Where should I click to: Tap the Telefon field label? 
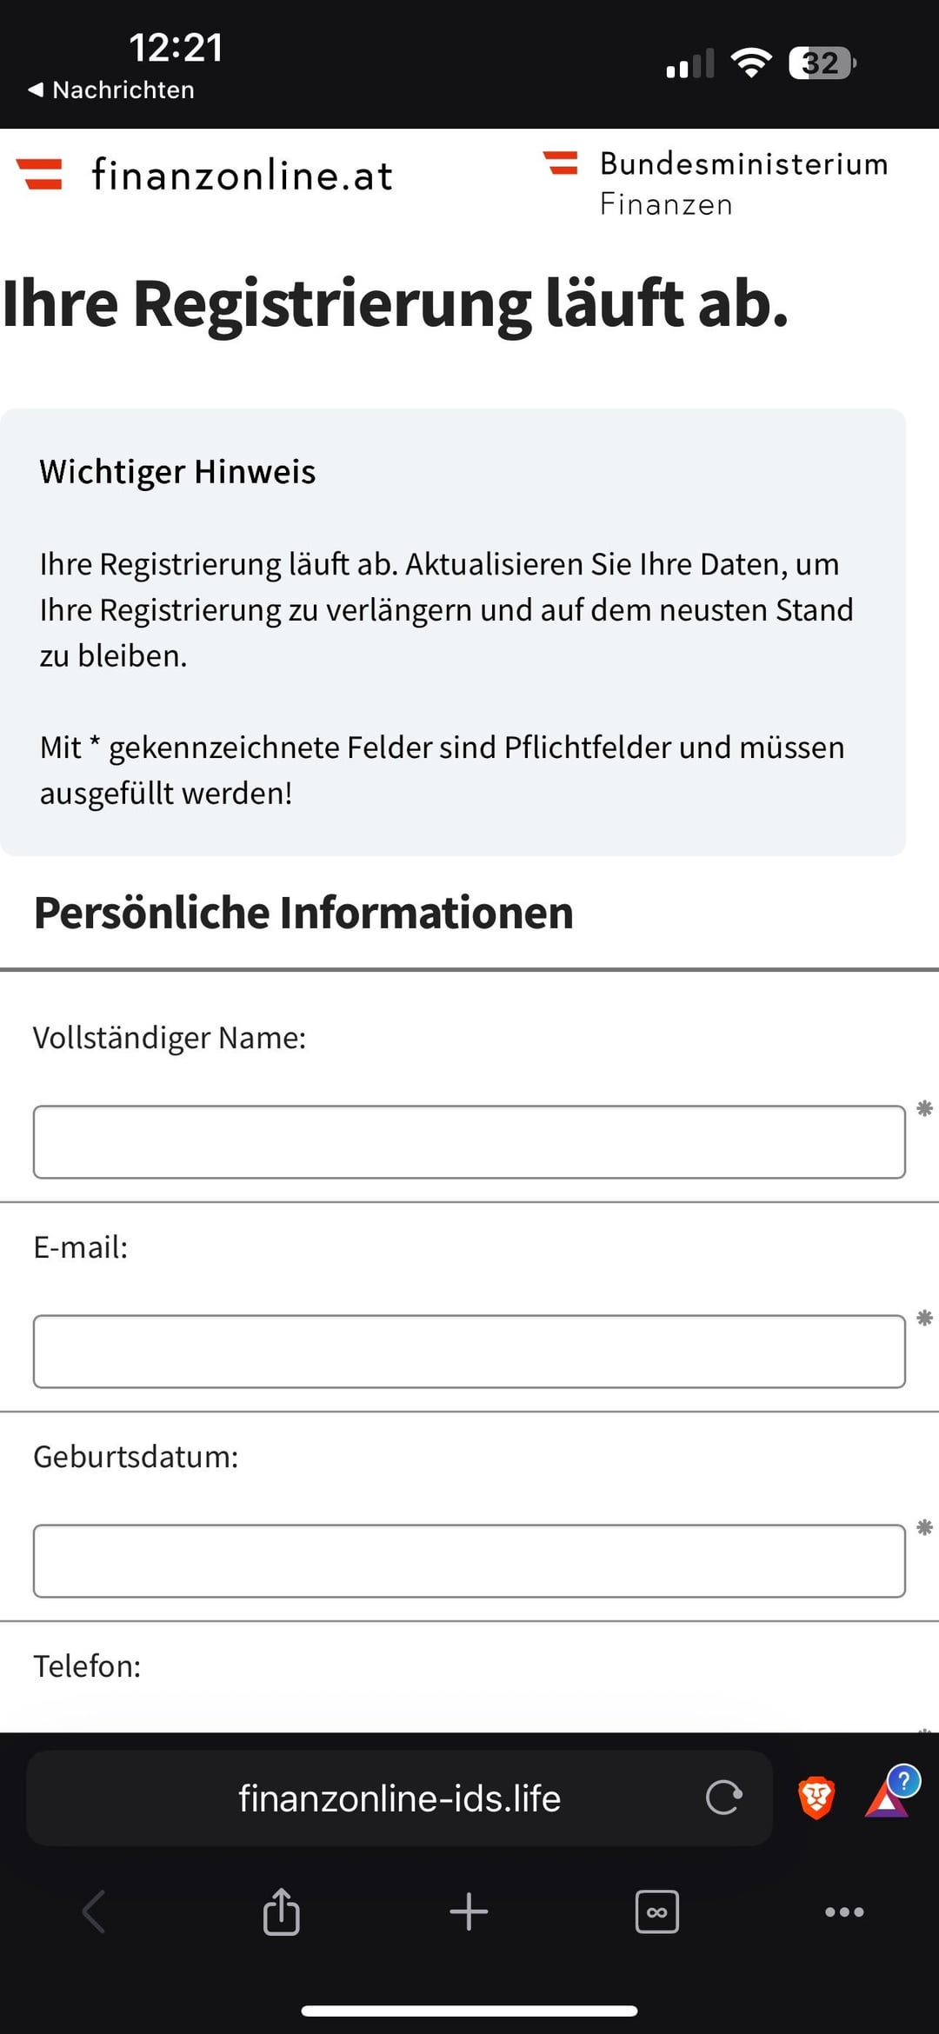(87, 1666)
